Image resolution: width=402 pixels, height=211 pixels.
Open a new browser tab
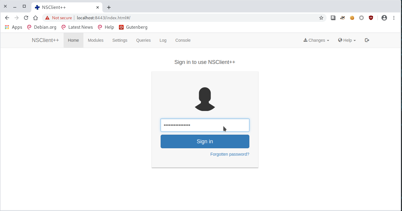pyautogui.click(x=109, y=7)
